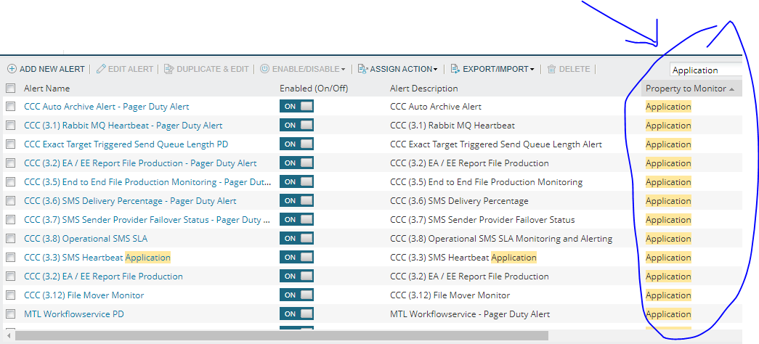Screen dimensions: 759x344
Task: Open the Enable/Disable dropdown menu
Action: [303, 69]
